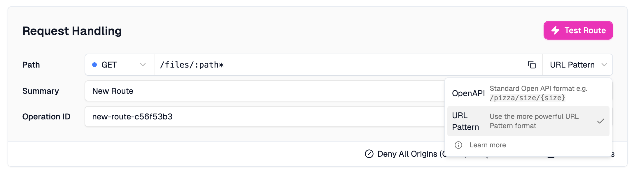The height and width of the screenshot is (173, 634).
Task: Choose the URL Pattern menu option
Action: coord(465,121)
